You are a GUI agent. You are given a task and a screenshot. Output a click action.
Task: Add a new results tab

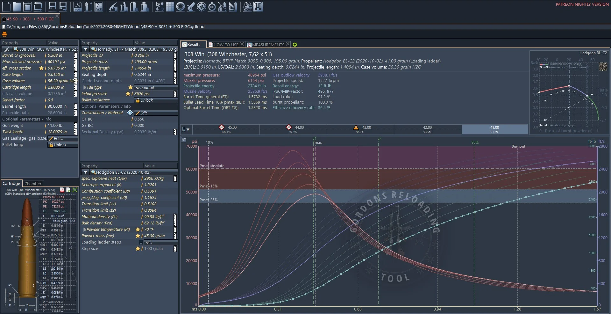(295, 45)
